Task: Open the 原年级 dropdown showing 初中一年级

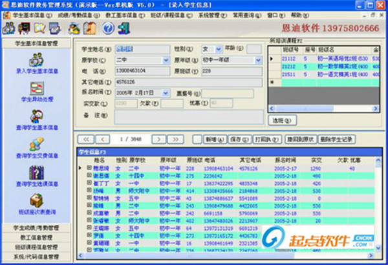Action: coord(258,60)
